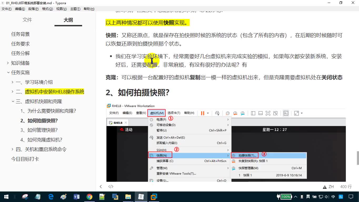This screenshot has height=202, width=359.
Task: Click the 一、学习环境介绍 outline label
Action: click(34, 82)
